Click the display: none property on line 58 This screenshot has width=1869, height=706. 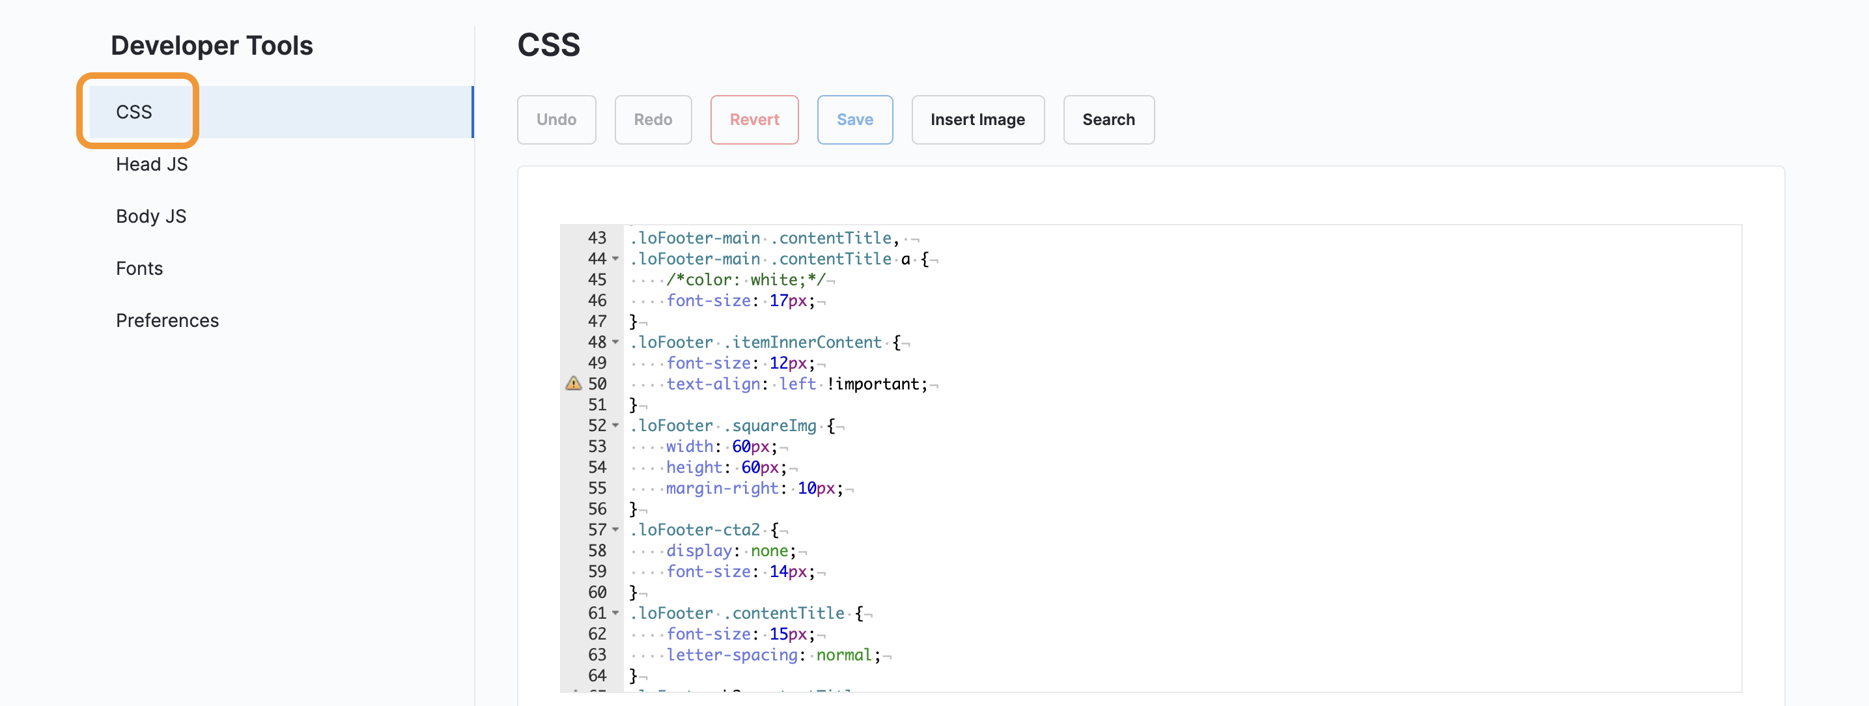pos(729,551)
